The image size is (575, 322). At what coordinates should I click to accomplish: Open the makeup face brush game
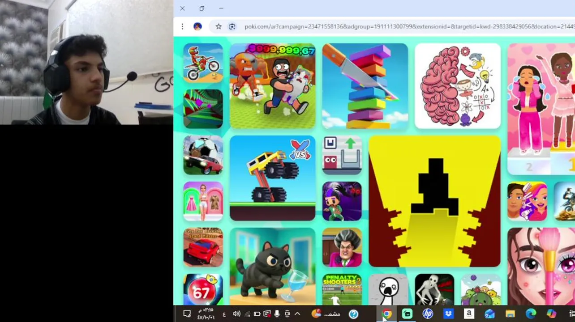pyautogui.click(x=541, y=267)
